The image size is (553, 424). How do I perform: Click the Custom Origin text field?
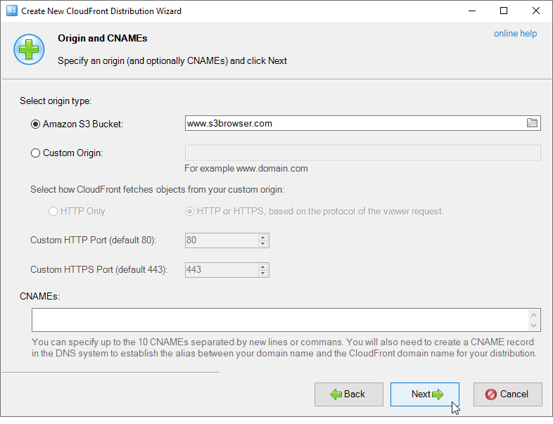(x=362, y=153)
